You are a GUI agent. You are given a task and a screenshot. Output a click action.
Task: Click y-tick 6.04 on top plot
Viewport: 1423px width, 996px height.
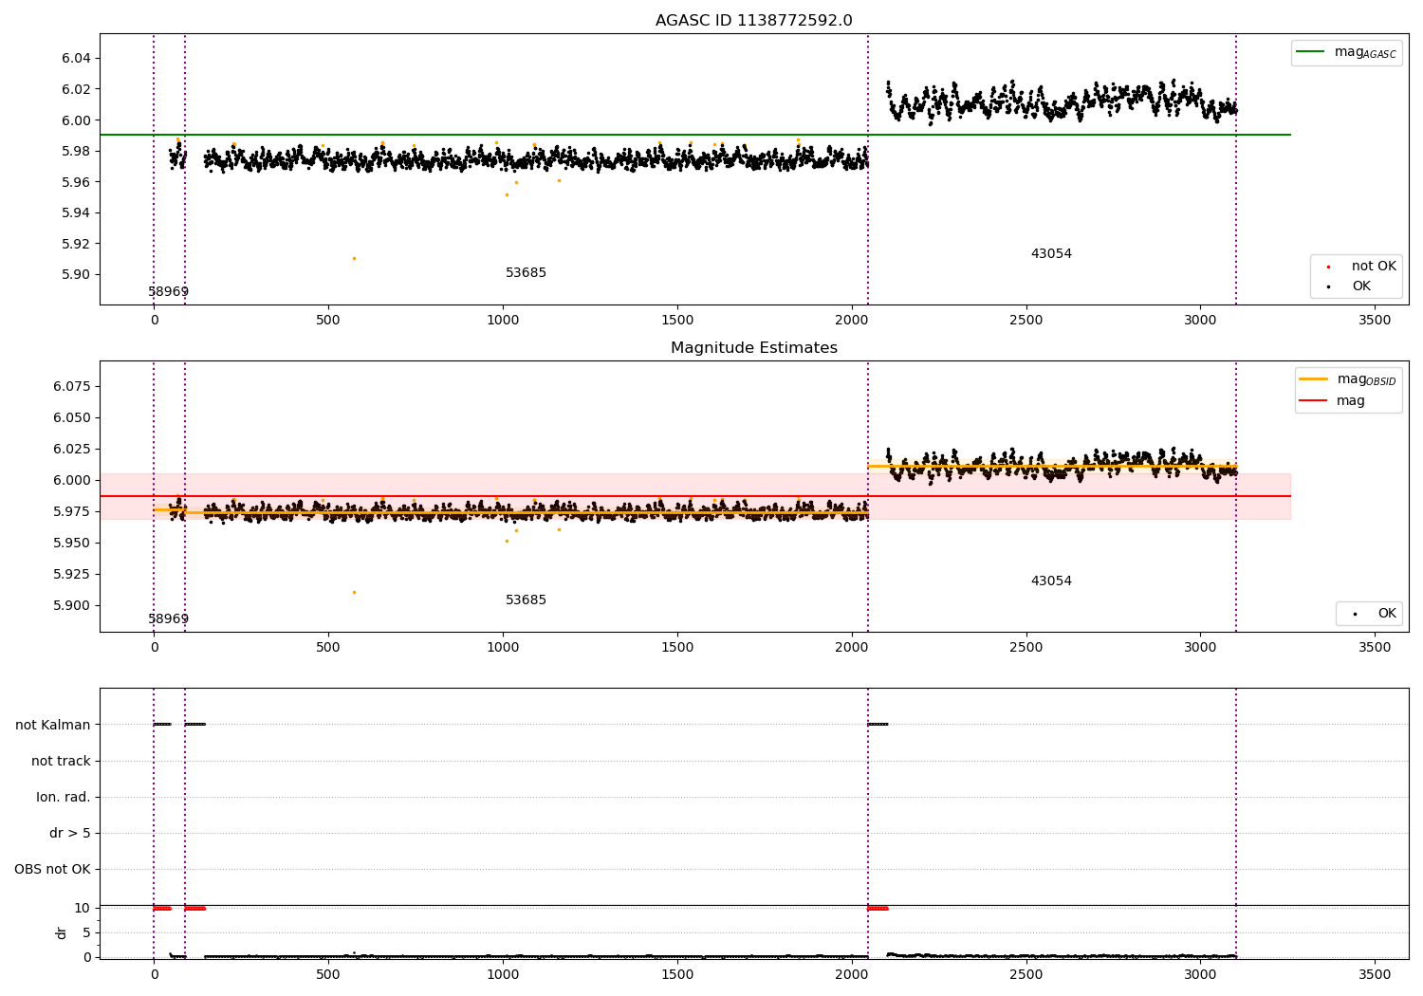coord(76,59)
